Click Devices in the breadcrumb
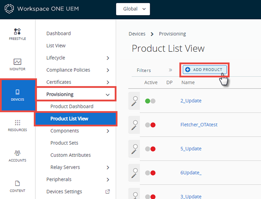Screen dimensions: 261x199 [137, 34]
